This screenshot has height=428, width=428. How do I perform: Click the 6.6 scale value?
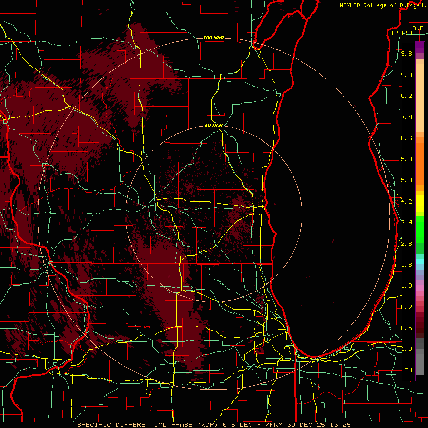tap(407, 138)
